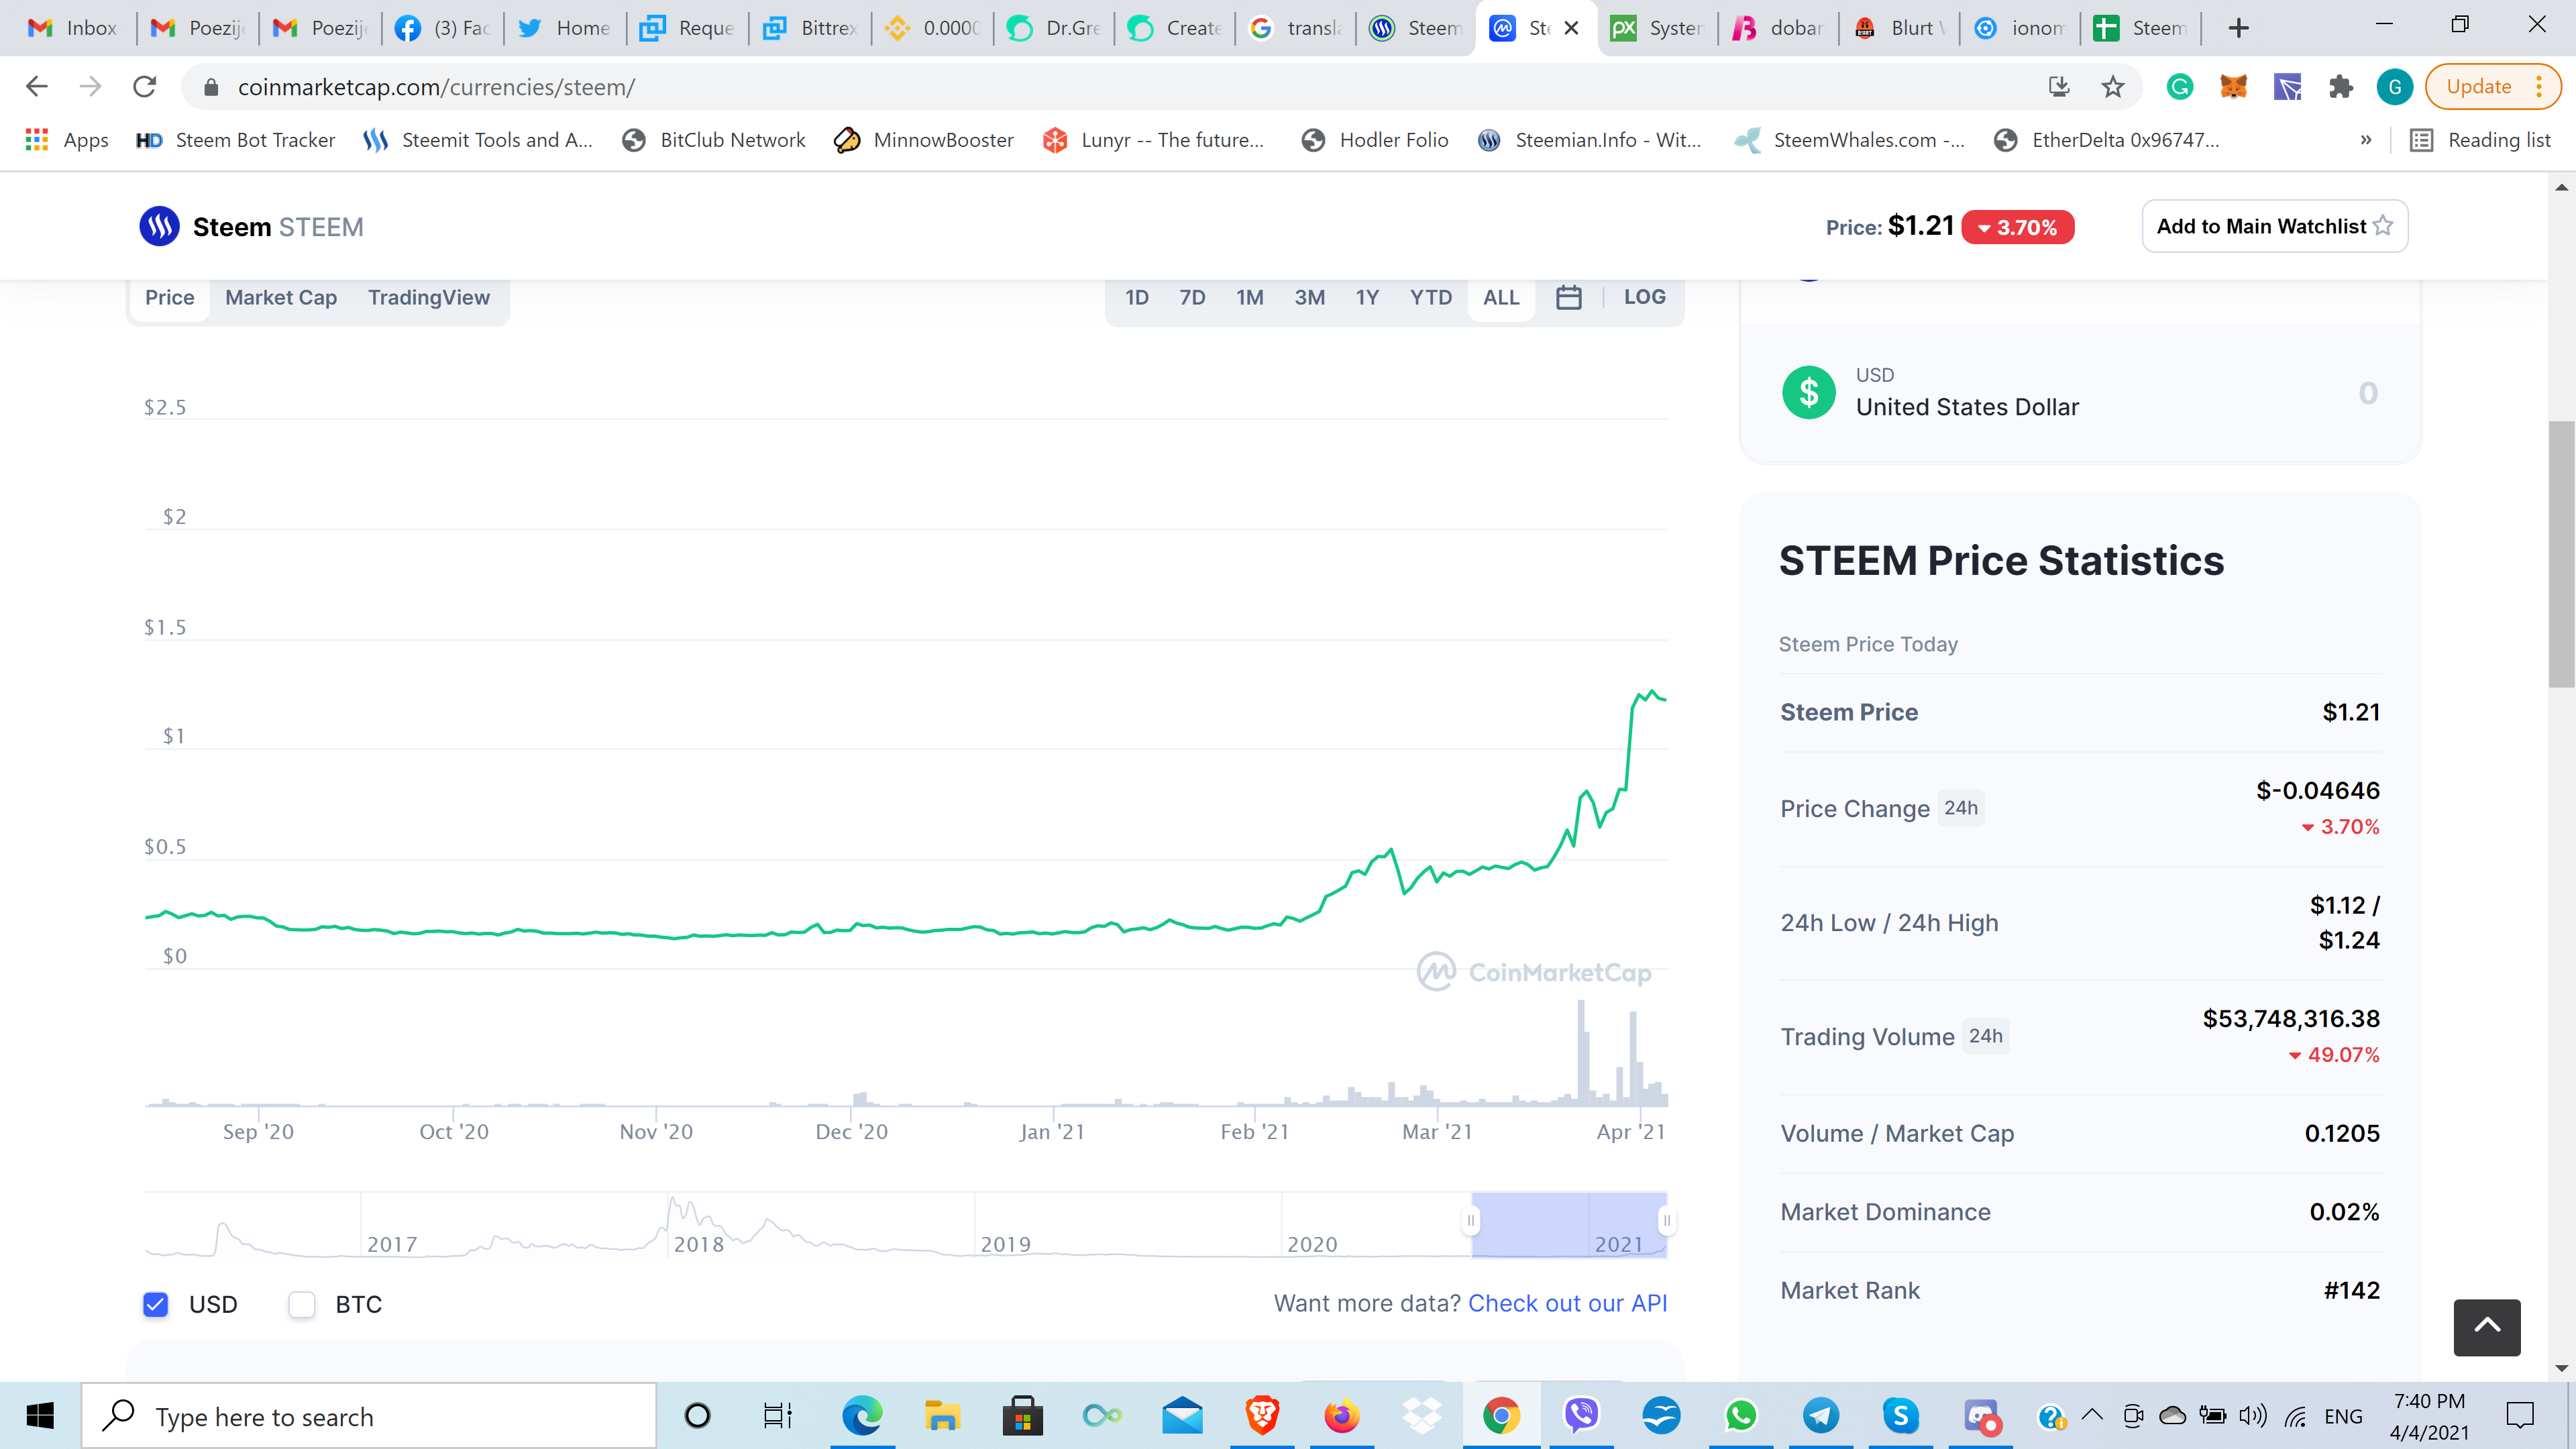Open Viber from the taskbar
The image size is (2576, 1449).
[1581, 1416]
